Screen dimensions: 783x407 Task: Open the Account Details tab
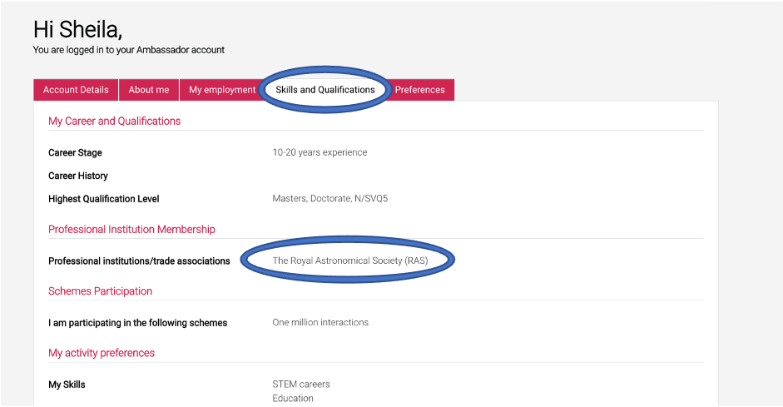(x=76, y=90)
